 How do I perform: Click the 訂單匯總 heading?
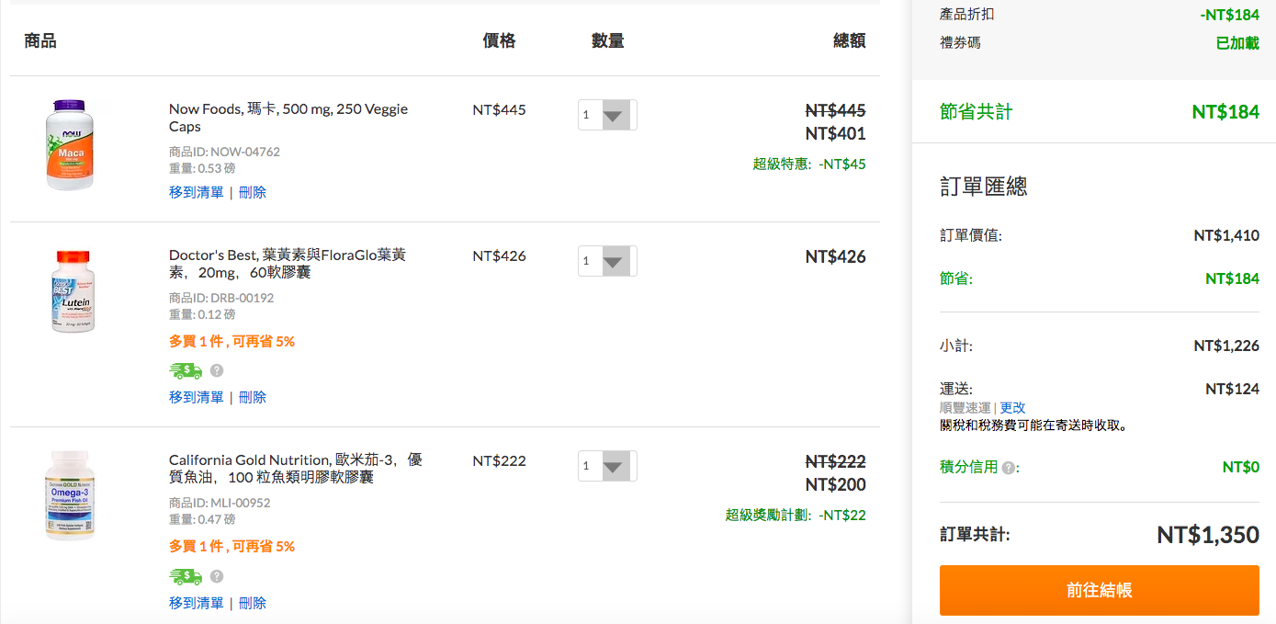click(x=984, y=187)
